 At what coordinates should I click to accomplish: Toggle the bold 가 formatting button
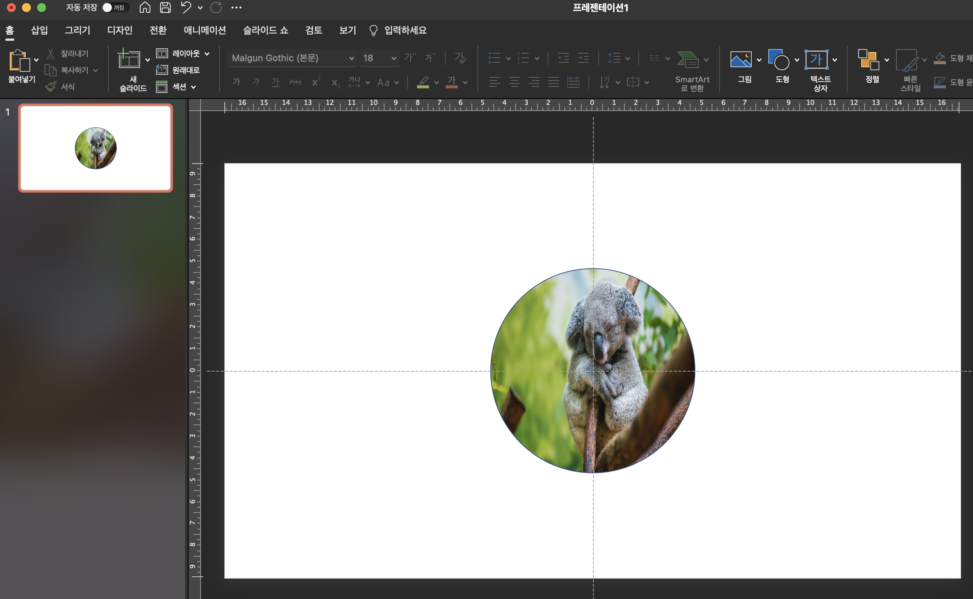[236, 82]
